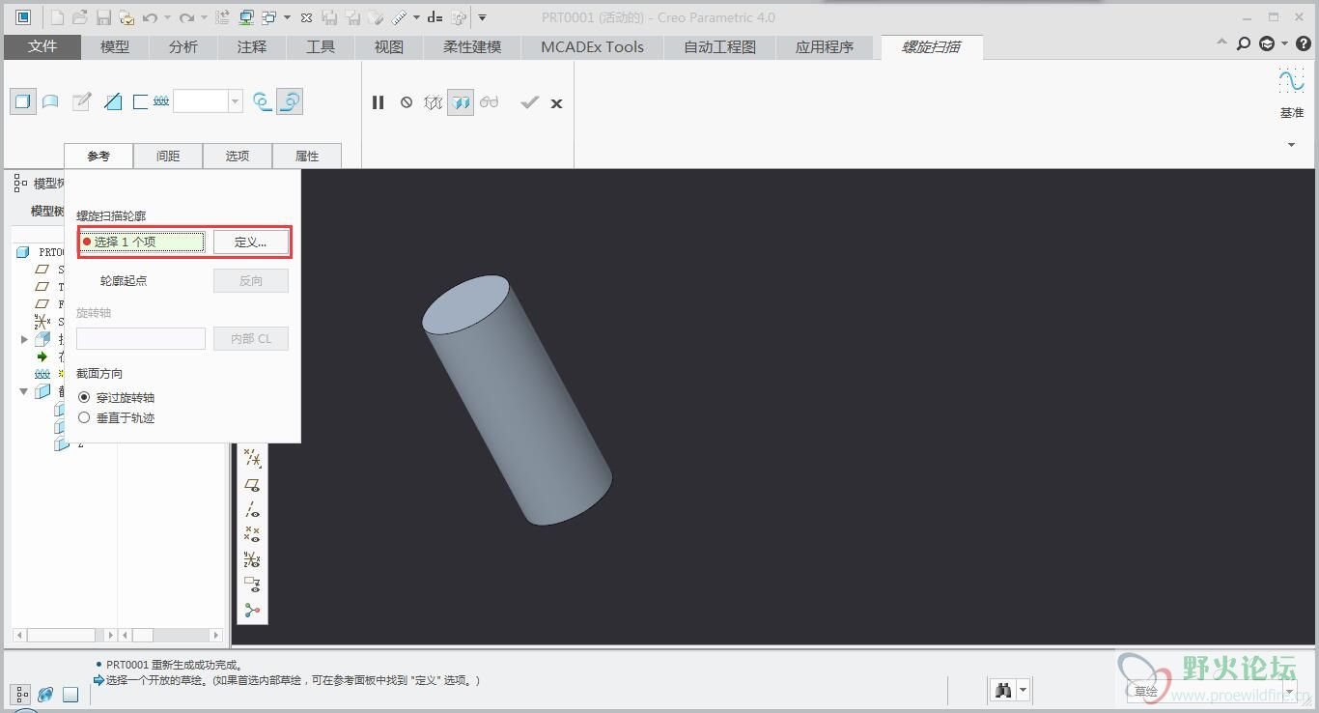Click the d= relations icon

435,17
